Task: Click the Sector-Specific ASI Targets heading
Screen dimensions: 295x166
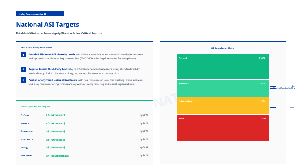Action: (35, 107)
